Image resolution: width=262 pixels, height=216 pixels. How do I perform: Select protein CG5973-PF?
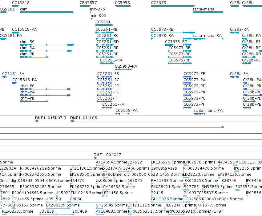tap(187, 108)
